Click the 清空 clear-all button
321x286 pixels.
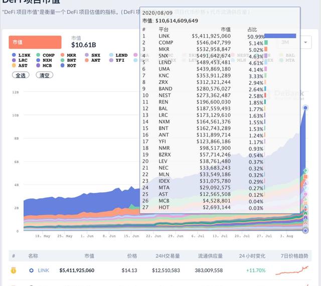tap(45, 75)
